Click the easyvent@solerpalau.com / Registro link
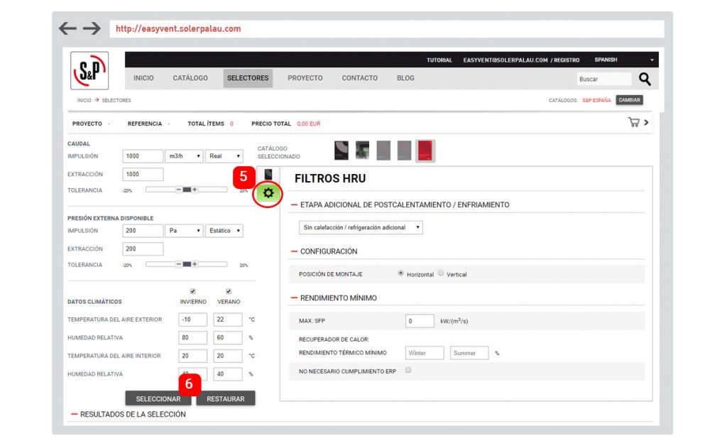 tap(521, 60)
